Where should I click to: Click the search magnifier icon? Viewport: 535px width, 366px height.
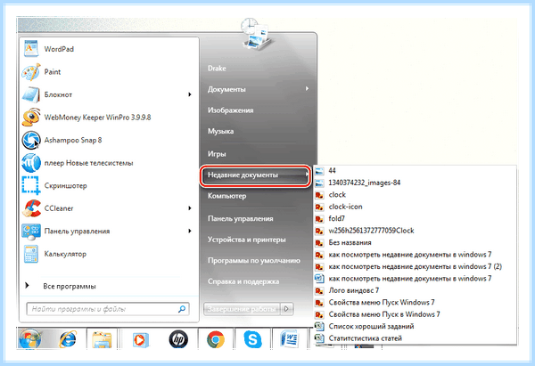tap(182, 309)
